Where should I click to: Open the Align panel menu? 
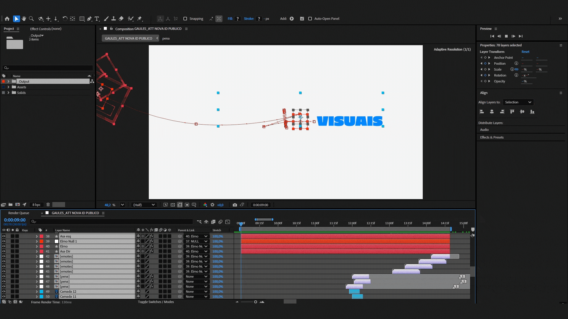tap(561, 93)
